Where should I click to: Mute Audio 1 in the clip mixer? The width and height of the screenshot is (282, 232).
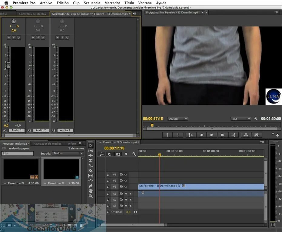(x=9, y=37)
